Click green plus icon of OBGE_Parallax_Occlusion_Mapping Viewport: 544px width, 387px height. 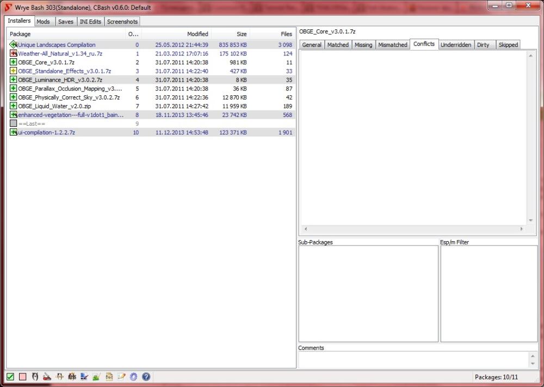13,88
